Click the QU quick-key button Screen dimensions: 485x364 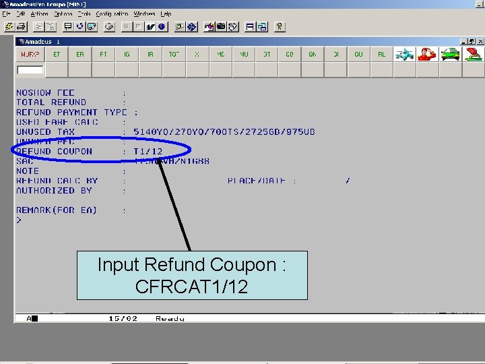(358, 54)
